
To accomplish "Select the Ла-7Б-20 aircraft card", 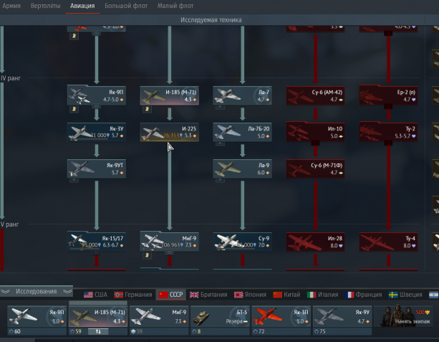I will click(243, 132).
